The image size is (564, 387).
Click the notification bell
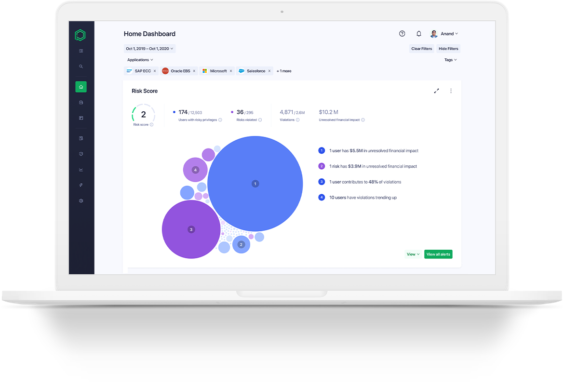coord(418,33)
